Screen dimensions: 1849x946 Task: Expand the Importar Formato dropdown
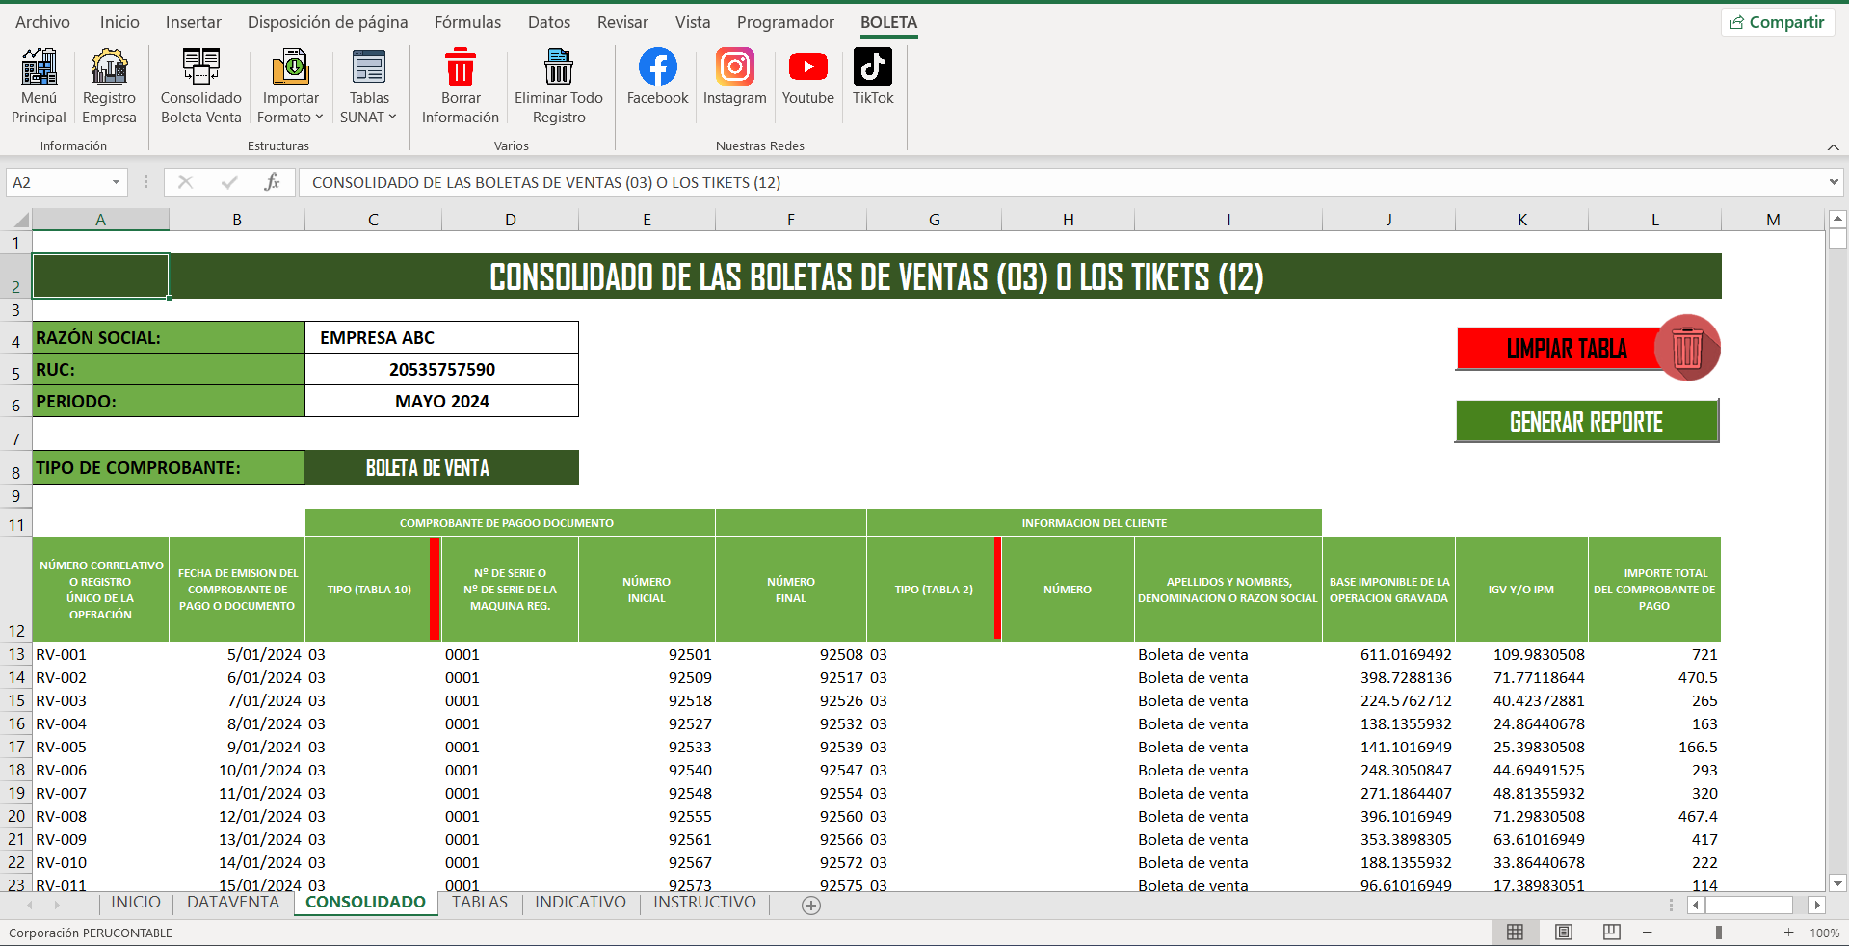point(290,117)
